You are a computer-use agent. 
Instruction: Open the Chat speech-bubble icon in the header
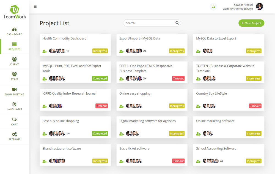pyautogui.click(x=213, y=6)
